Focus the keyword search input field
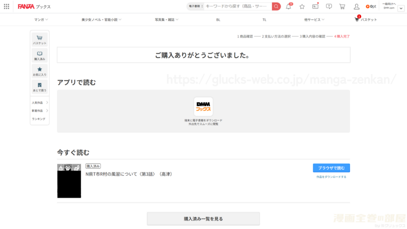Screen dimensions: 407x229 pyautogui.click(x=238, y=6)
